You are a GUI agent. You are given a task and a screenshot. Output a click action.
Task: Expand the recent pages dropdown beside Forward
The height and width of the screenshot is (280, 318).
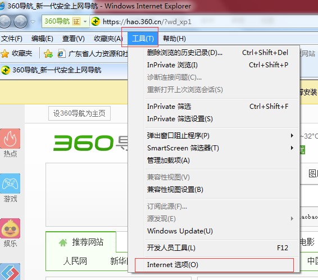click(33, 21)
